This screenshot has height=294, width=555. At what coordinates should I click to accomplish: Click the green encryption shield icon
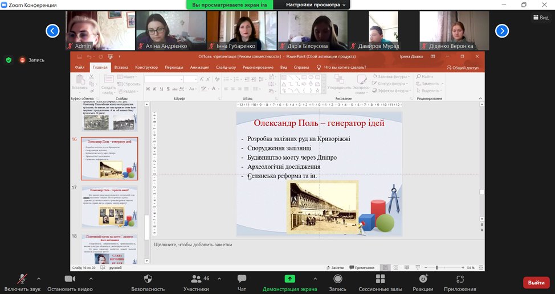(x=9, y=60)
